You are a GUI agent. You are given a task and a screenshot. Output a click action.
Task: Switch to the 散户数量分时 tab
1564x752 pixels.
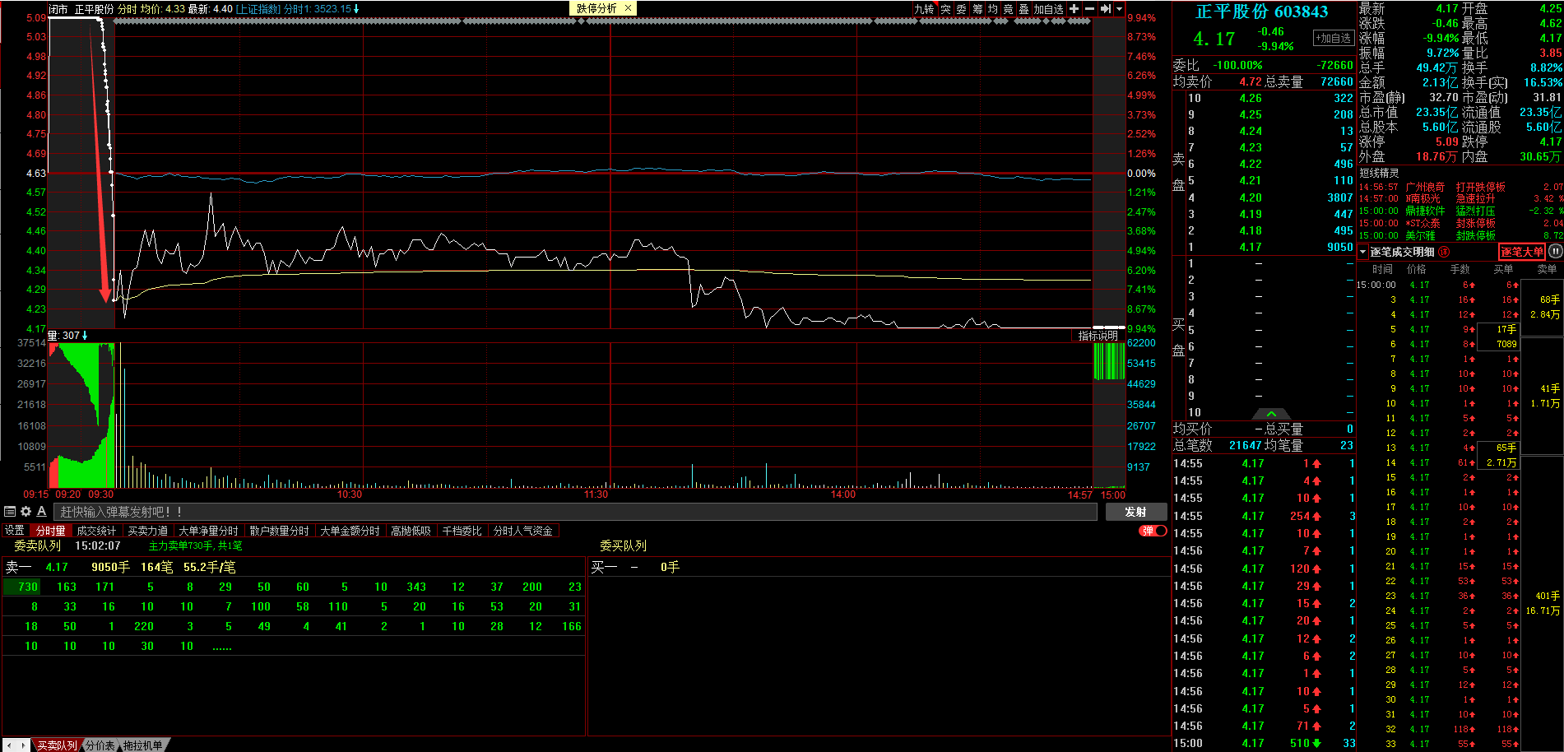279,531
